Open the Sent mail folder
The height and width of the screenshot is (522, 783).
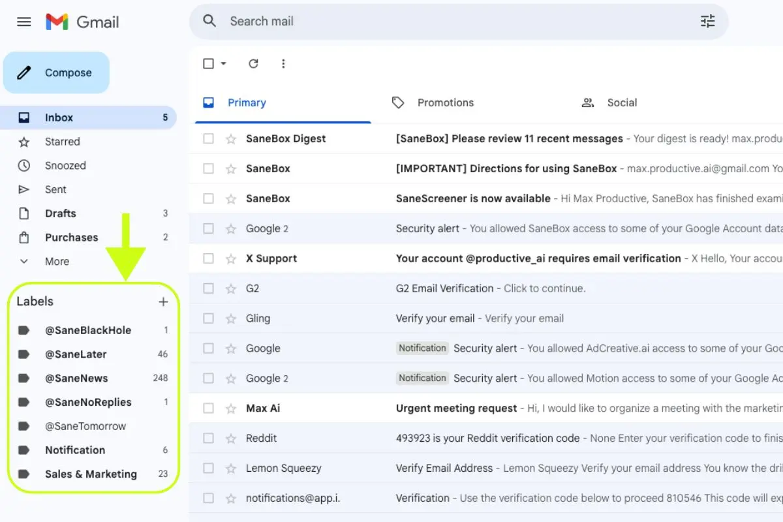click(x=55, y=189)
